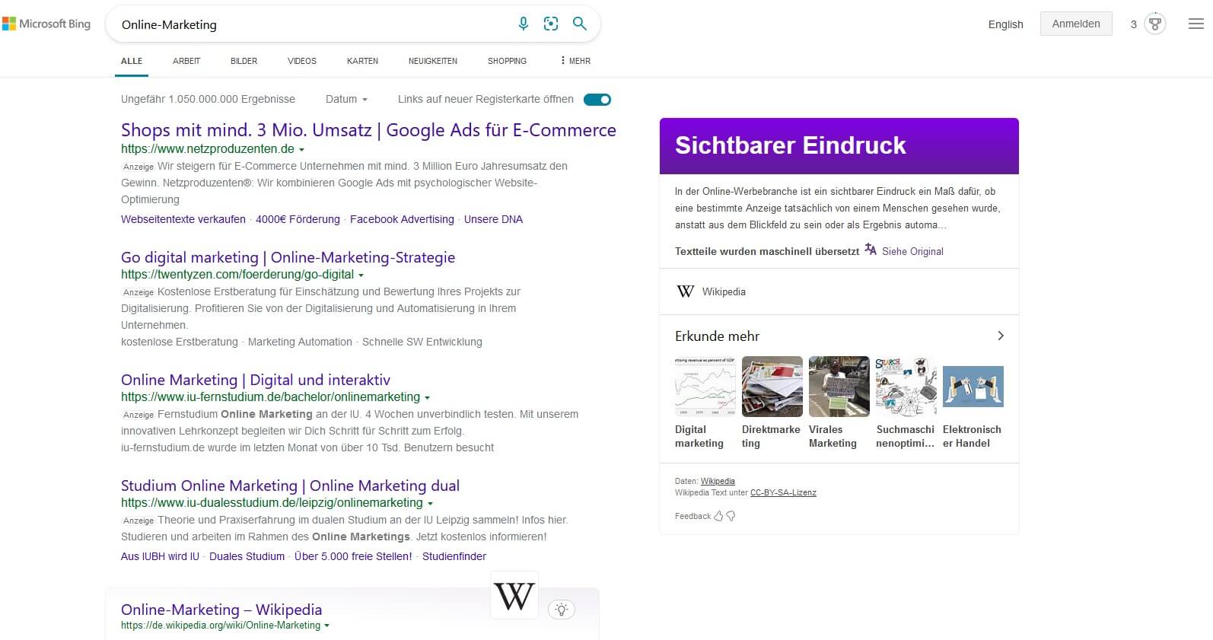Screen dimensions: 1213x640
Task: Open the hamburger settings menu
Action: pos(1196,24)
